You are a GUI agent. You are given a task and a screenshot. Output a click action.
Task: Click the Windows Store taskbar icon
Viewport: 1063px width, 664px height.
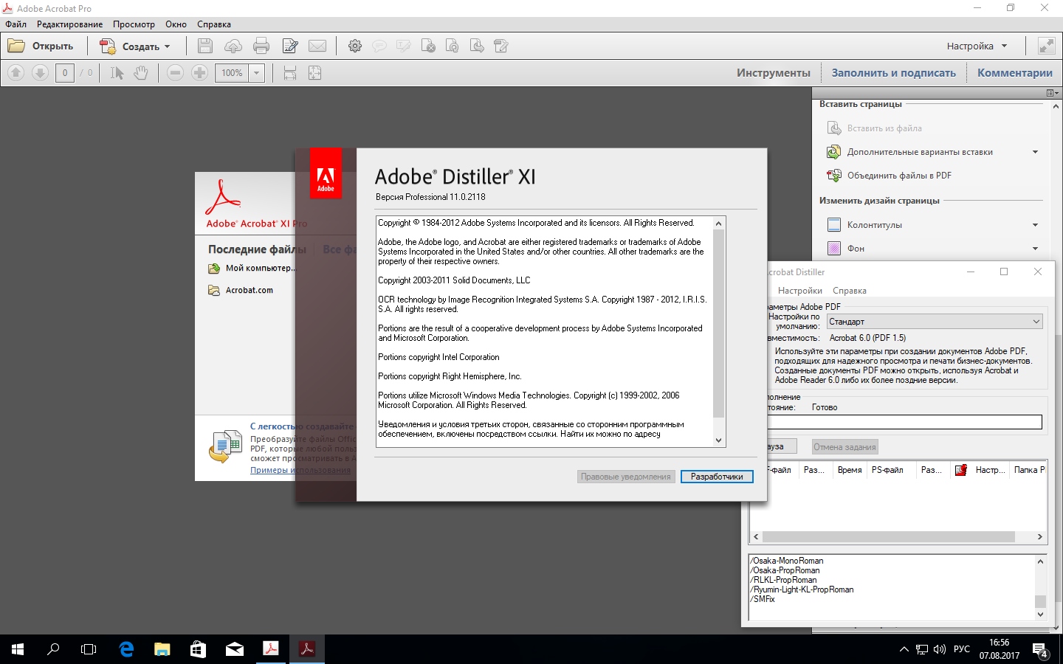[198, 649]
